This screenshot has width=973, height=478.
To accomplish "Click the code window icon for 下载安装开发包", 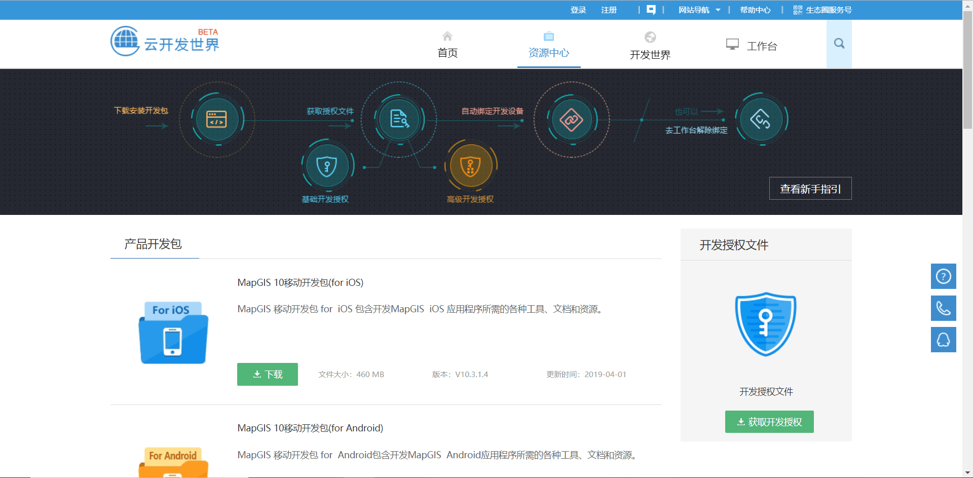I will pyautogui.click(x=216, y=120).
